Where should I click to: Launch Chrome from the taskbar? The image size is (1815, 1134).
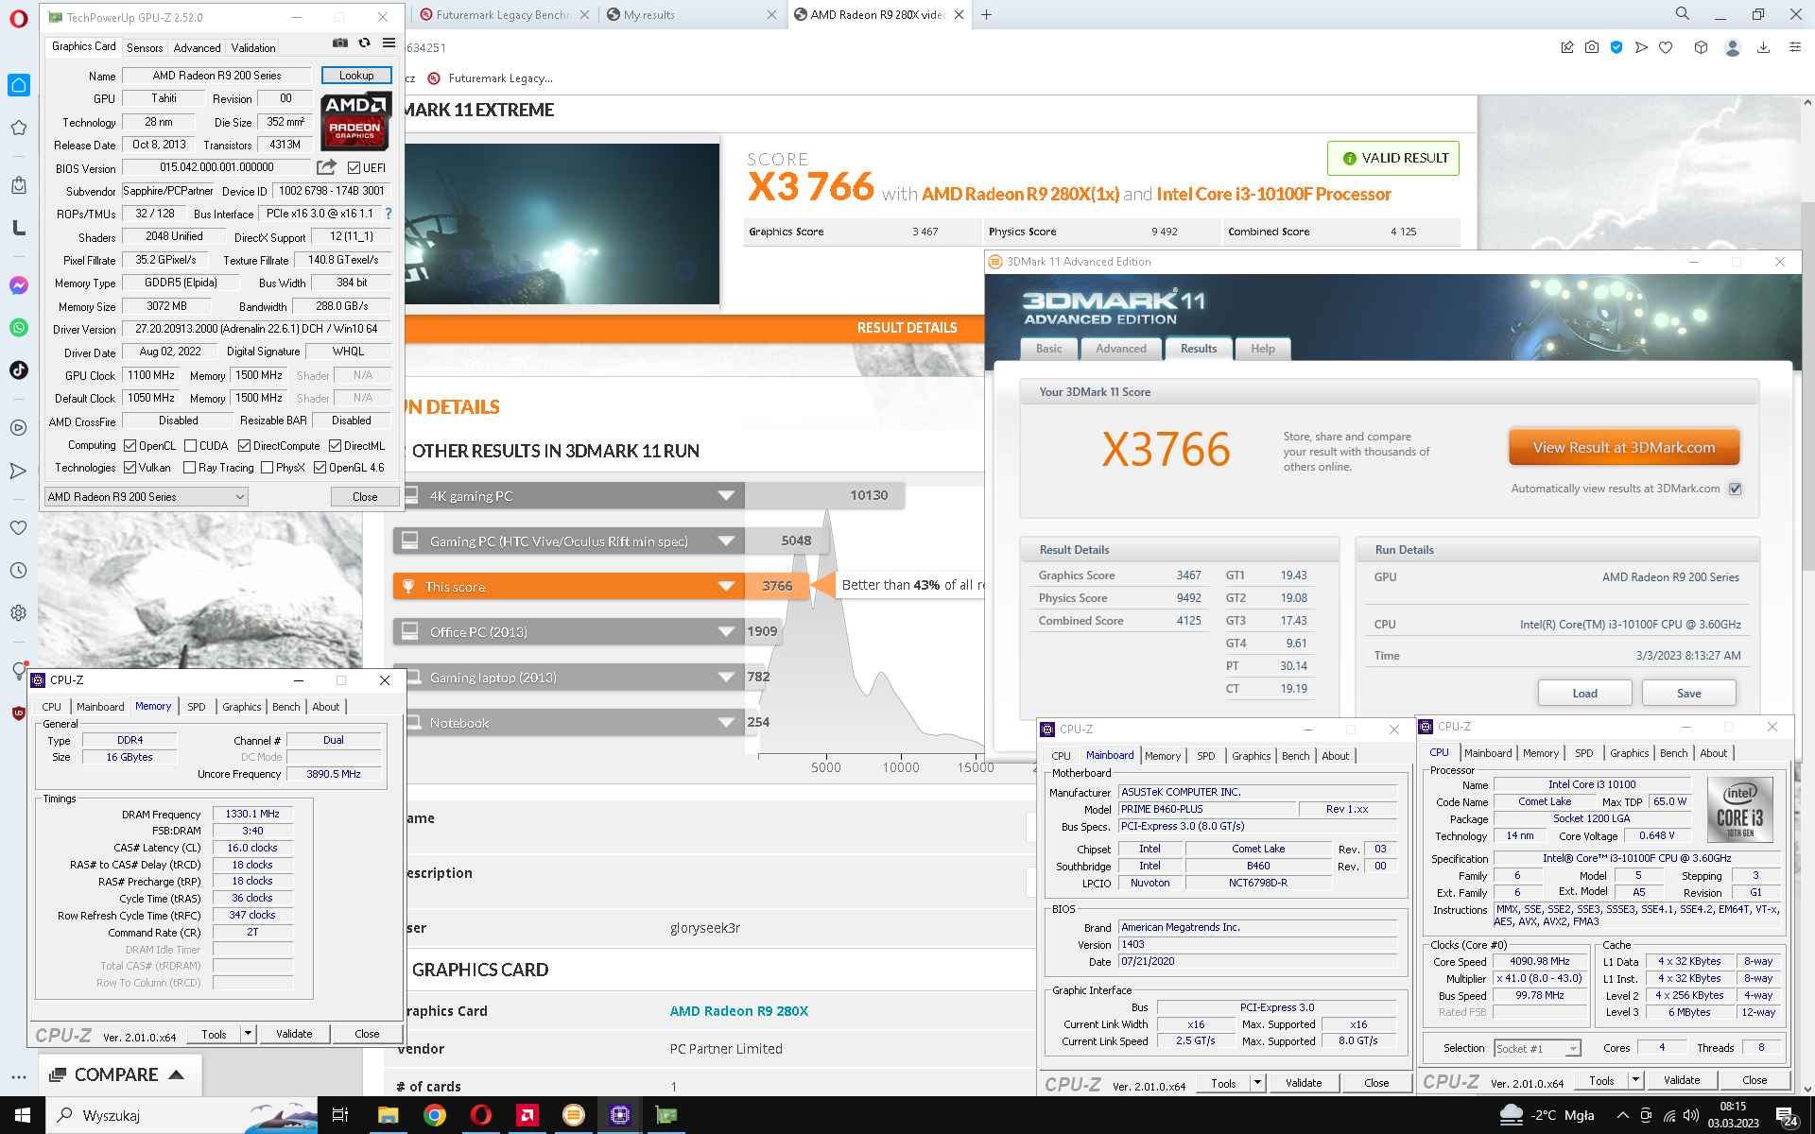coord(434,1115)
